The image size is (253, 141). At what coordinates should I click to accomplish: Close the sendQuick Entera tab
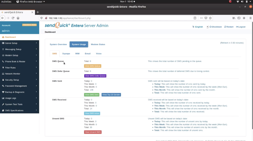pos(32,12)
